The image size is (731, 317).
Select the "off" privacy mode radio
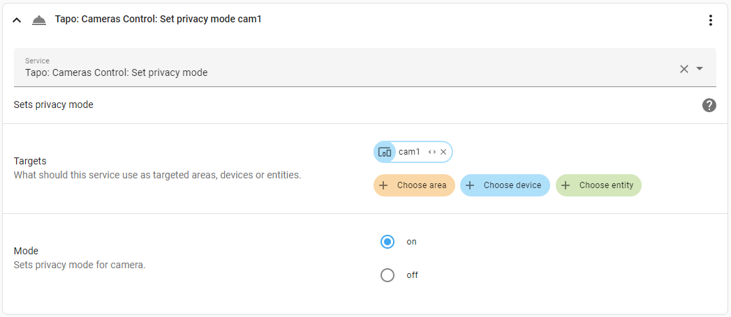(387, 275)
